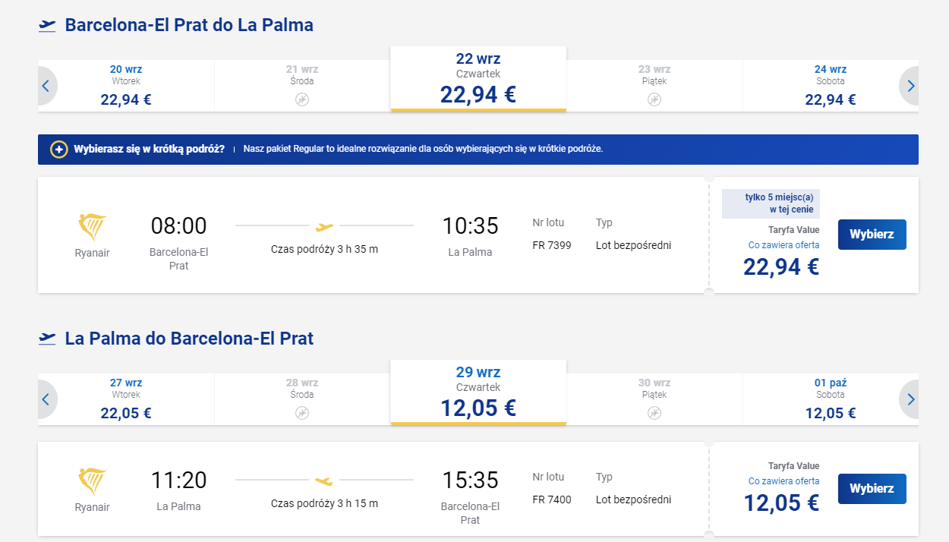
Task: Select the 20 wrz Wtorek outbound date
Action: pos(126,85)
